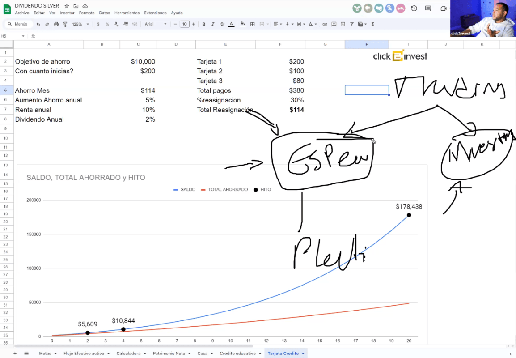Click the video call camera icon
516x358 pixels.
pyautogui.click(x=443, y=9)
